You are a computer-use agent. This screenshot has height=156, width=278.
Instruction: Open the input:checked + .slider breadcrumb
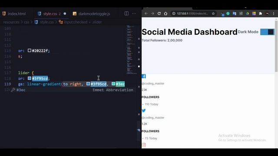(80, 22)
